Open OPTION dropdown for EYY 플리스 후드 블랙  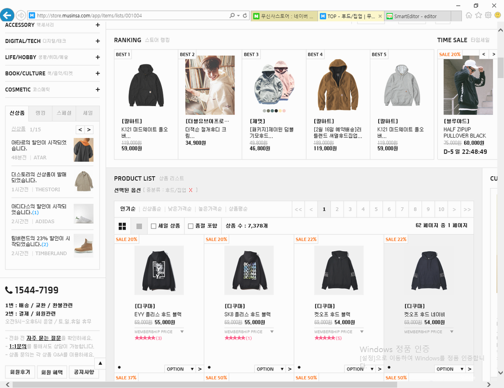pyautogui.click(x=180, y=369)
